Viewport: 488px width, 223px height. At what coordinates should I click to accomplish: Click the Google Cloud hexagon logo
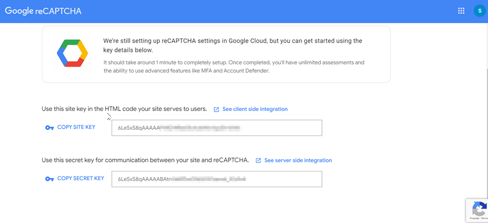72,53
